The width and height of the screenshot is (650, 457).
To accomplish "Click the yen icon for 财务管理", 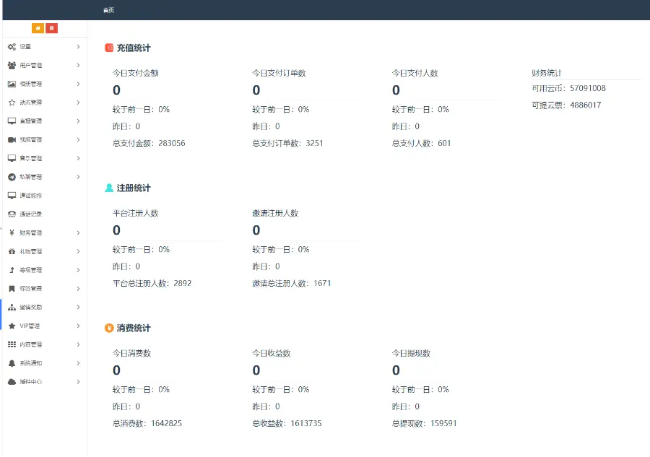I will click(x=12, y=232).
